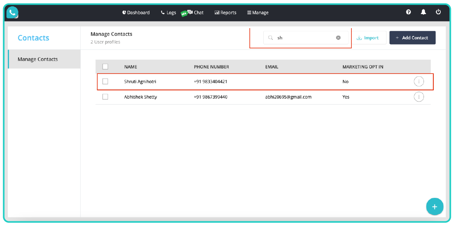Focus the contact search field
Screen dimensions: 454x228
[306, 38]
